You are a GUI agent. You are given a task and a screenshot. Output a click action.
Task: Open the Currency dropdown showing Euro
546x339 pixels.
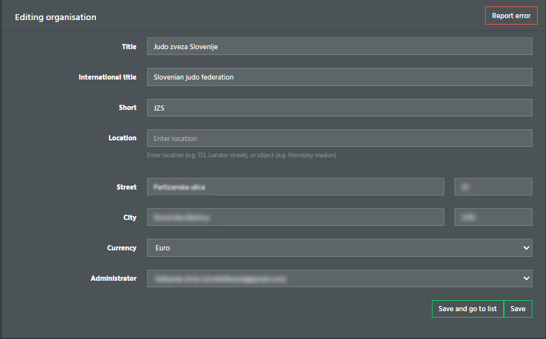click(x=340, y=248)
